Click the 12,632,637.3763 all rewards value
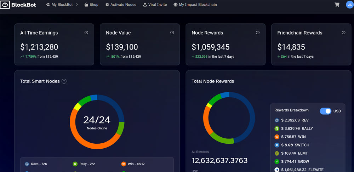The height and width of the screenshot is (172, 354). point(220,160)
